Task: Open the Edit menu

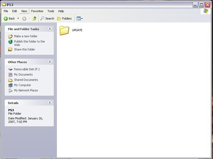Action: pyautogui.click(x=15, y=11)
